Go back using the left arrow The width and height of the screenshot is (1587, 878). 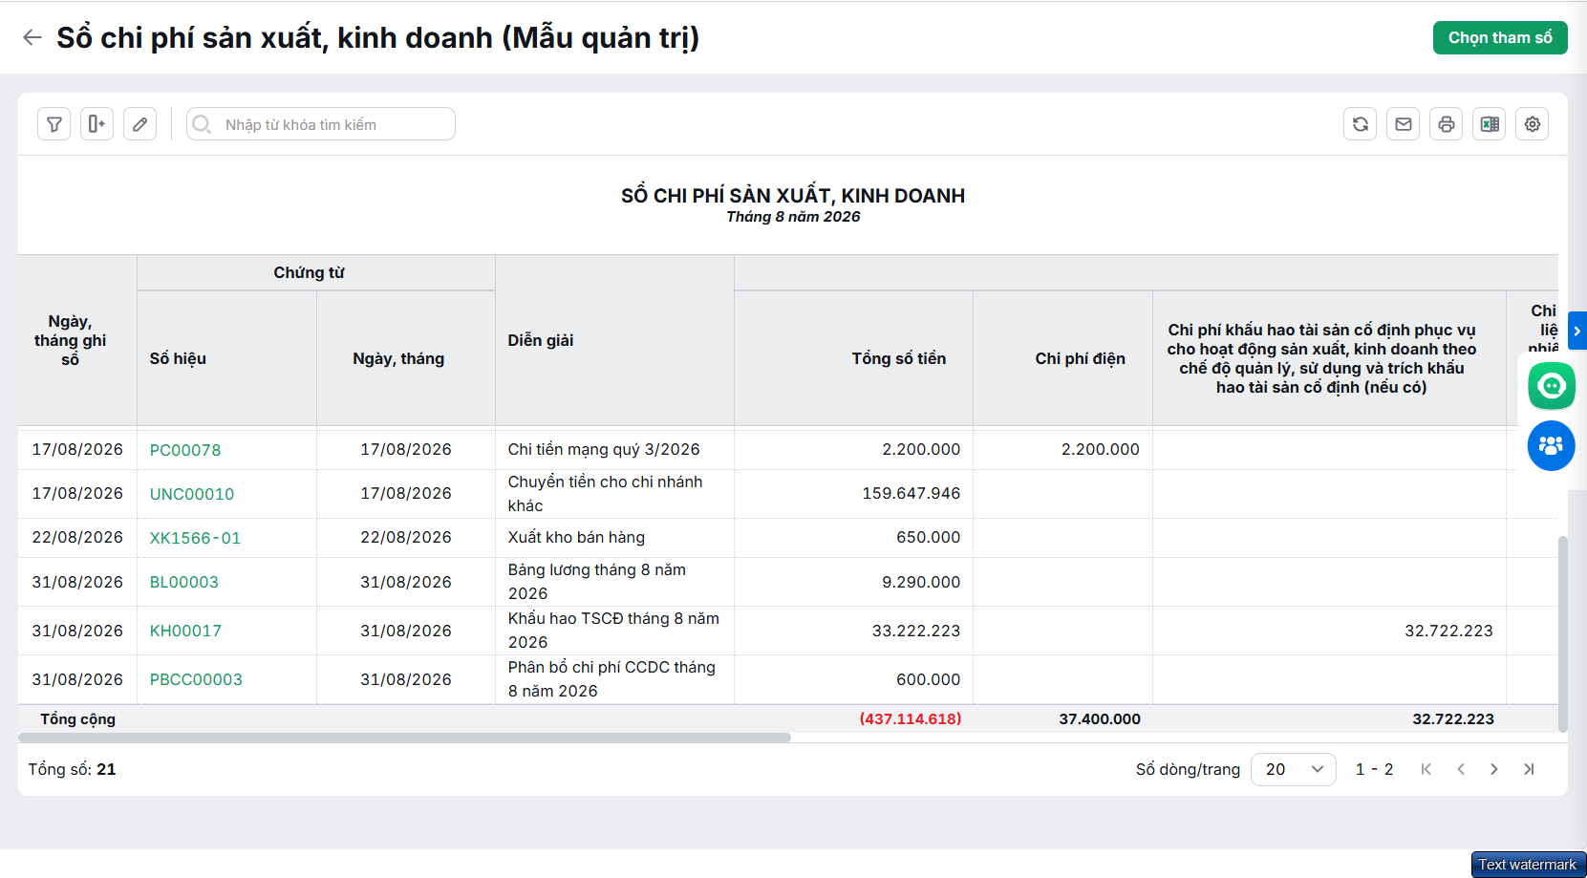[x=32, y=37]
